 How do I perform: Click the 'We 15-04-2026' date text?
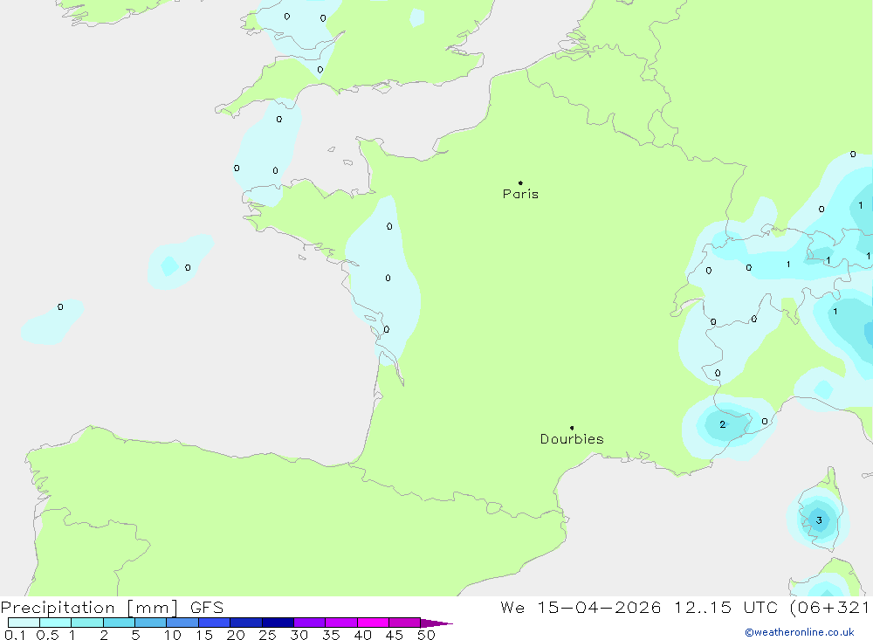coord(581,607)
